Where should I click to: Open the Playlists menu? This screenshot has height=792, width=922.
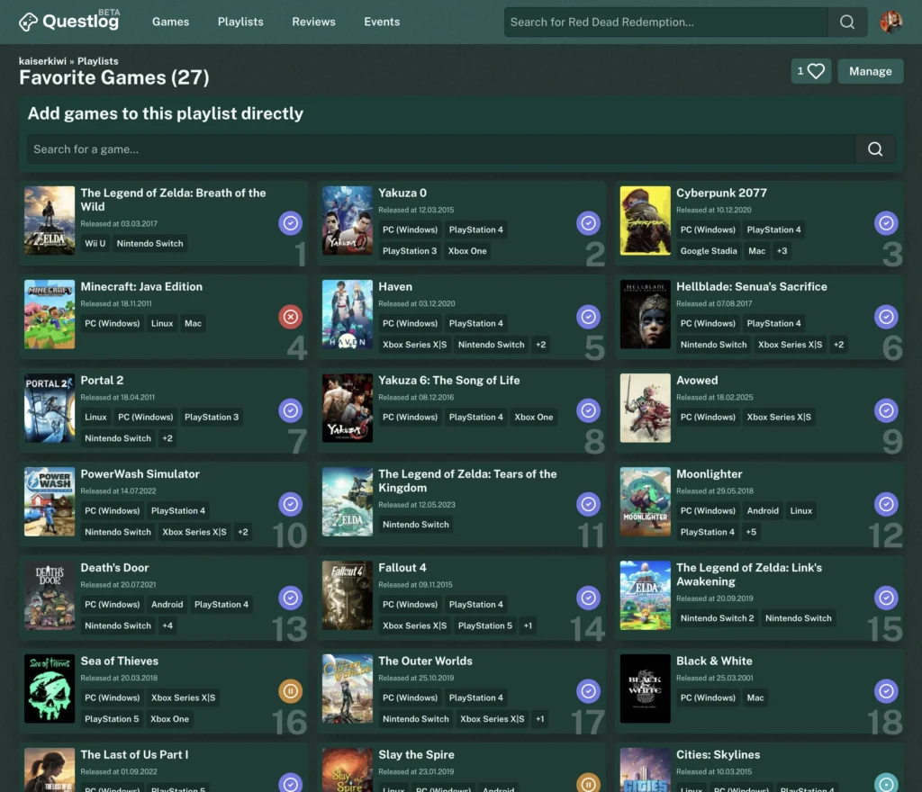pyautogui.click(x=240, y=22)
